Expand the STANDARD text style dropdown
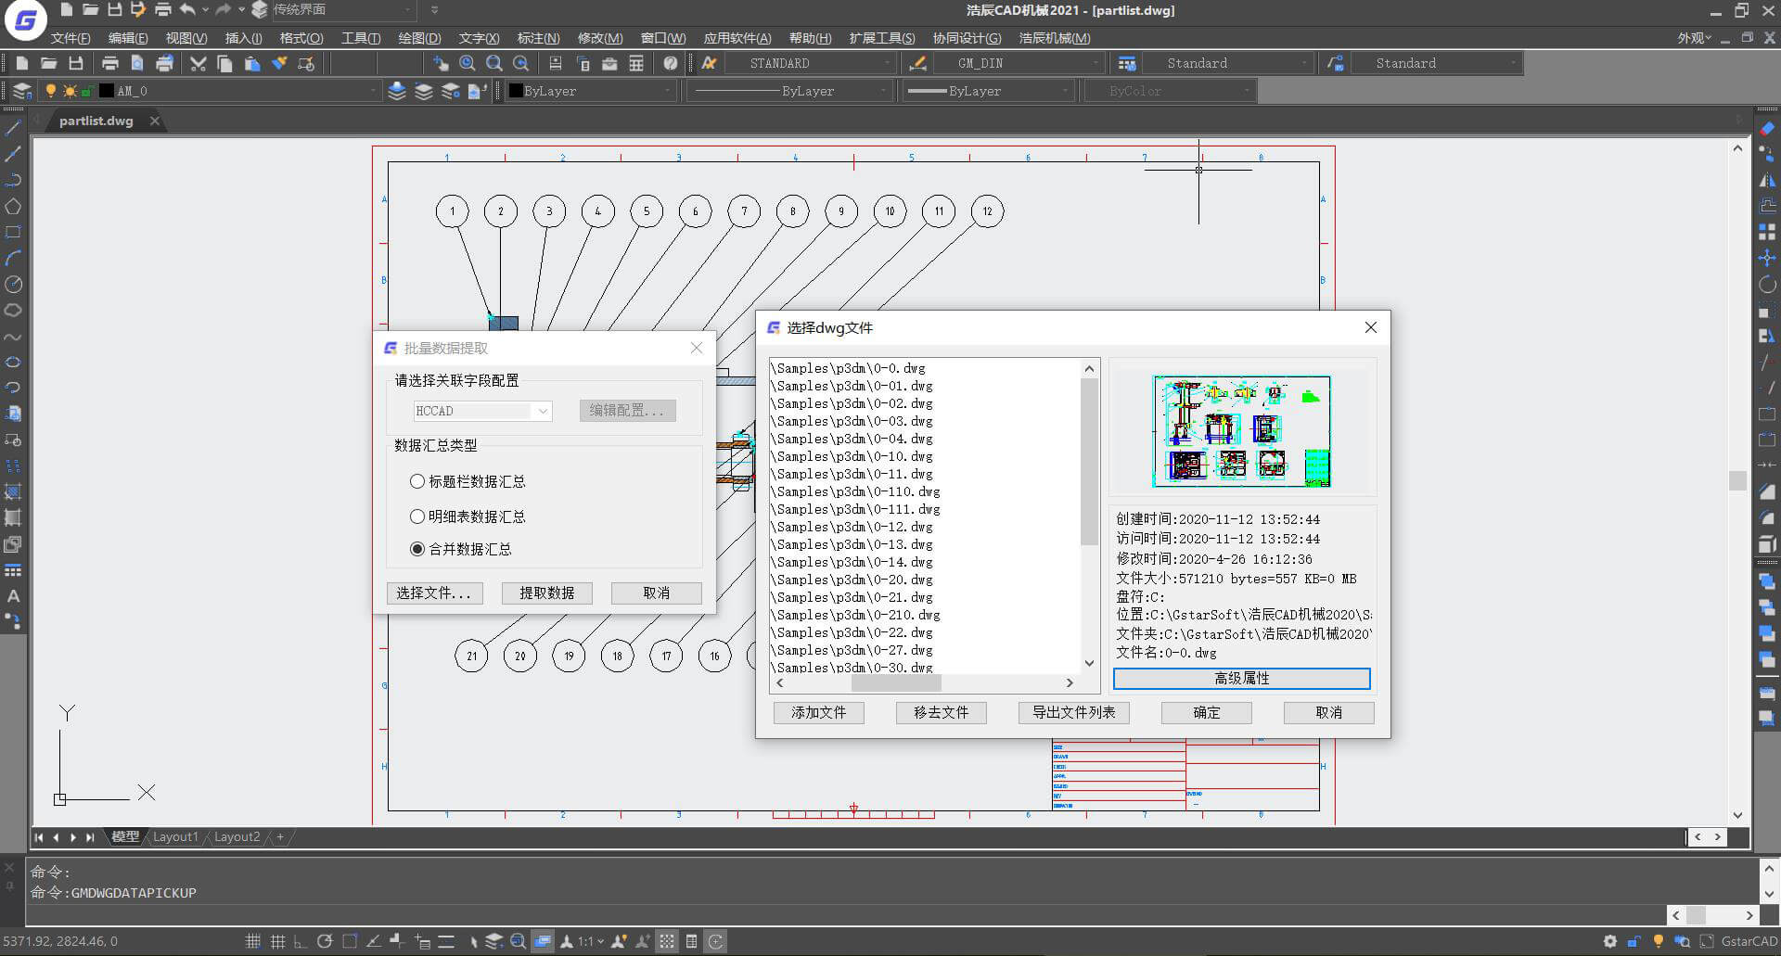The image size is (1781, 956). (x=886, y=63)
